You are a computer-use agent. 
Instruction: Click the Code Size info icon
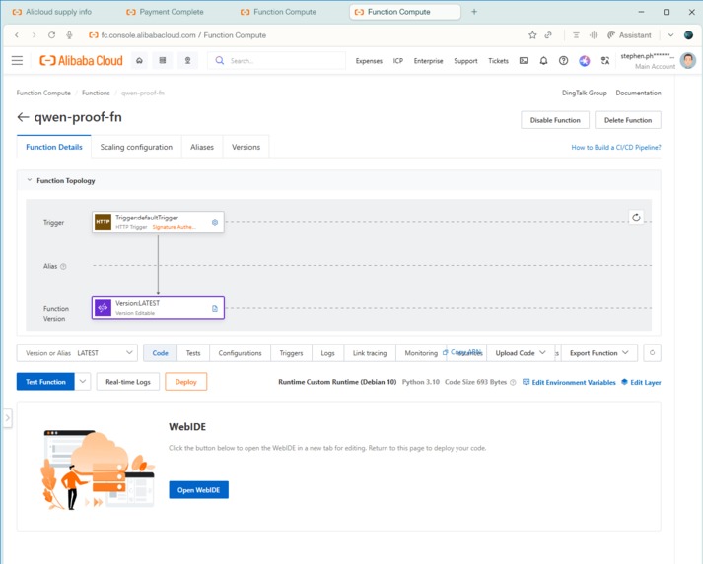click(x=513, y=382)
